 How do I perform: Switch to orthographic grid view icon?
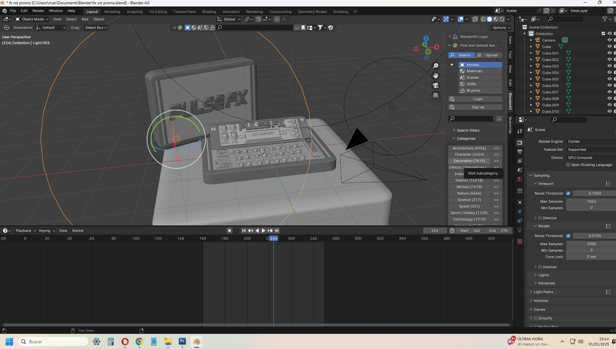(x=435, y=95)
